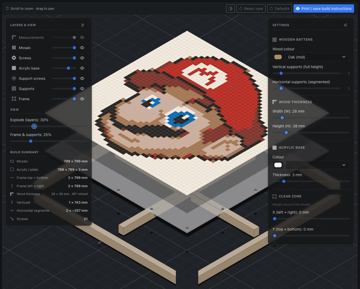Image resolution: width=360 pixels, height=289 pixels.
Task: Click the Screws summary icon
Action: pos(12,219)
